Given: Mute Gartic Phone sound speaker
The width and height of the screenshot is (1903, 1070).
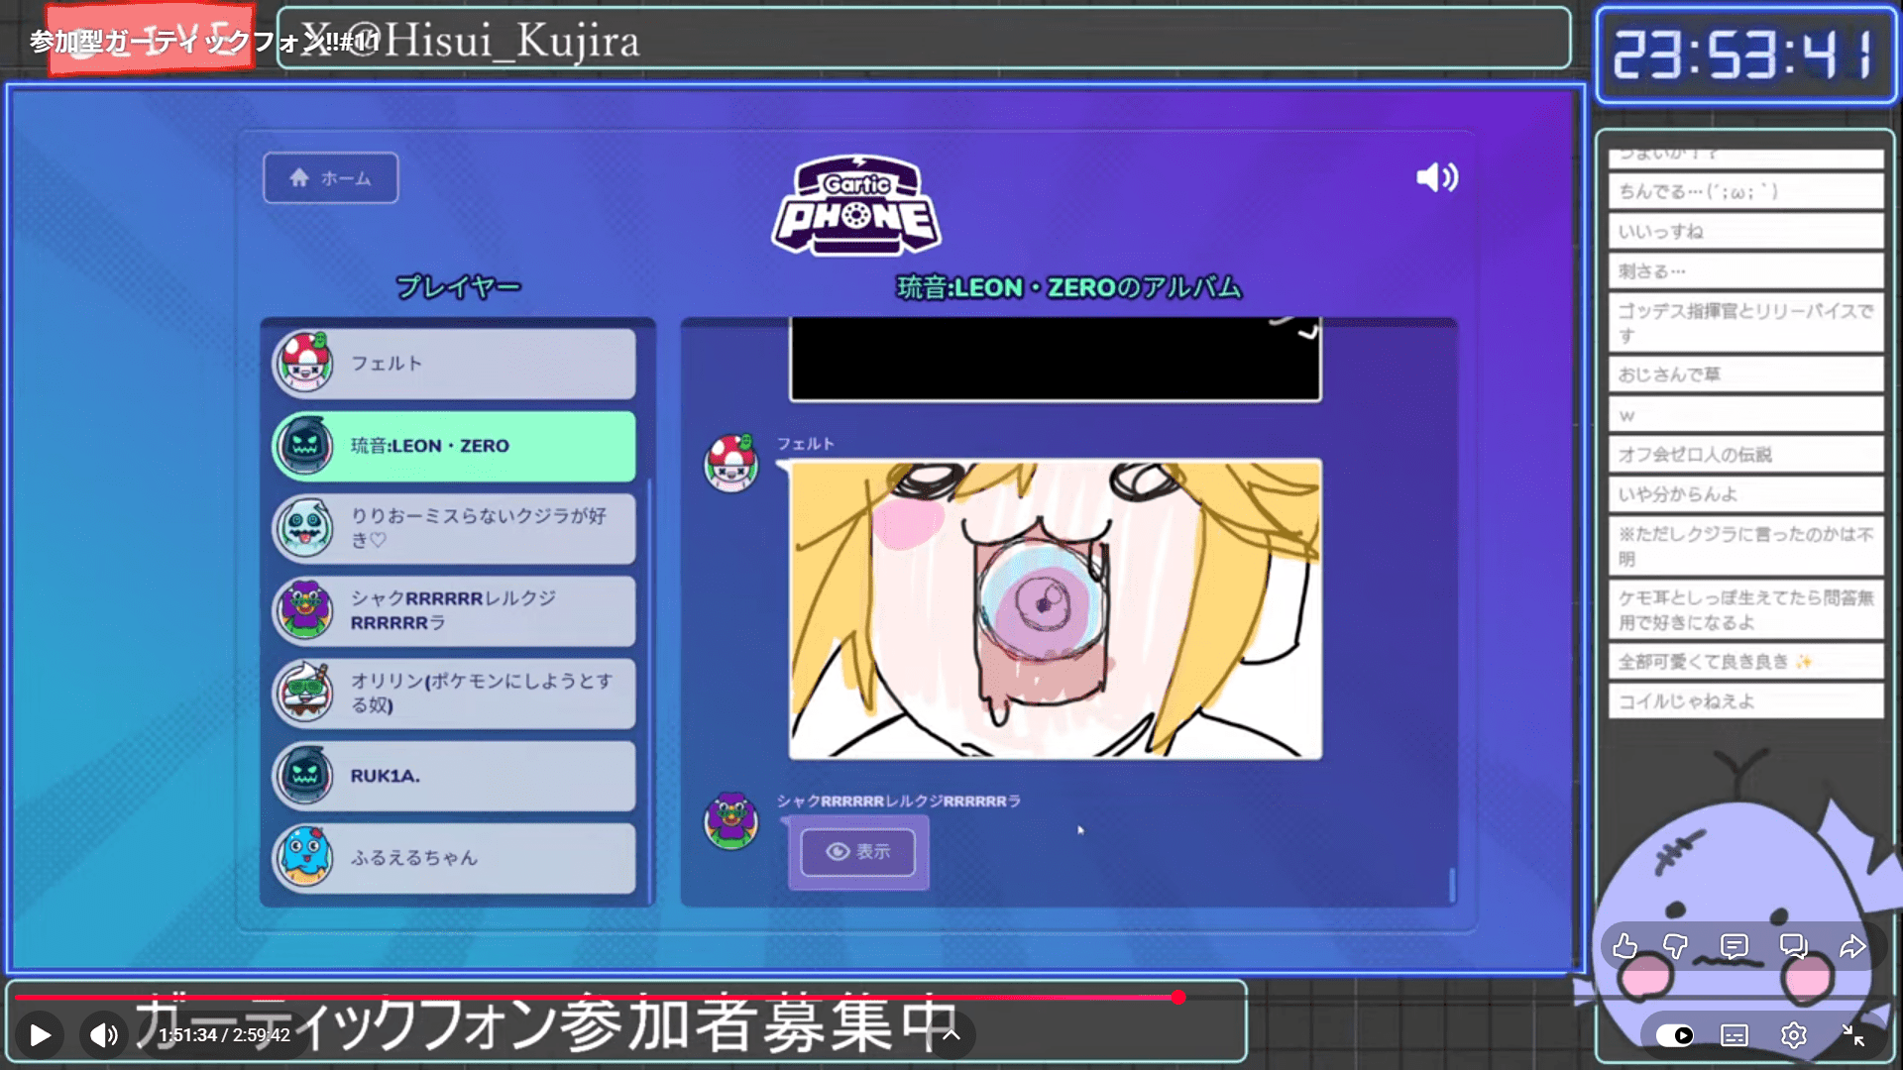Looking at the screenshot, I should pyautogui.click(x=1436, y=178).
